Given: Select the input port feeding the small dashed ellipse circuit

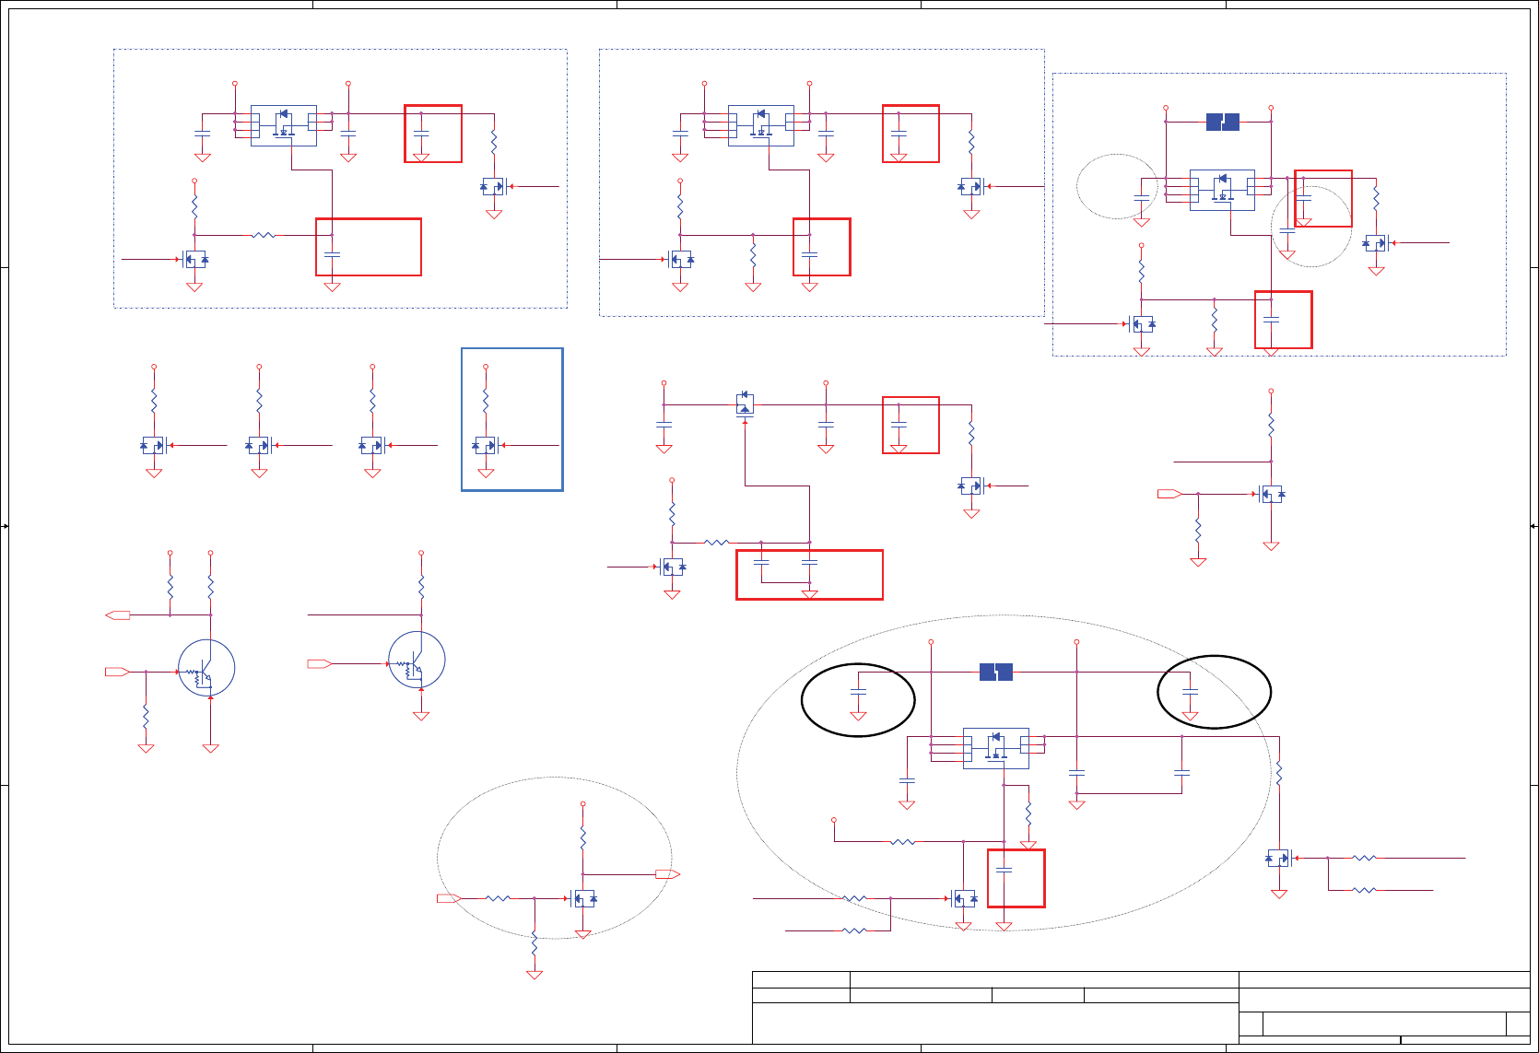Looking at the screenshot, I should (x=450, y=898).
